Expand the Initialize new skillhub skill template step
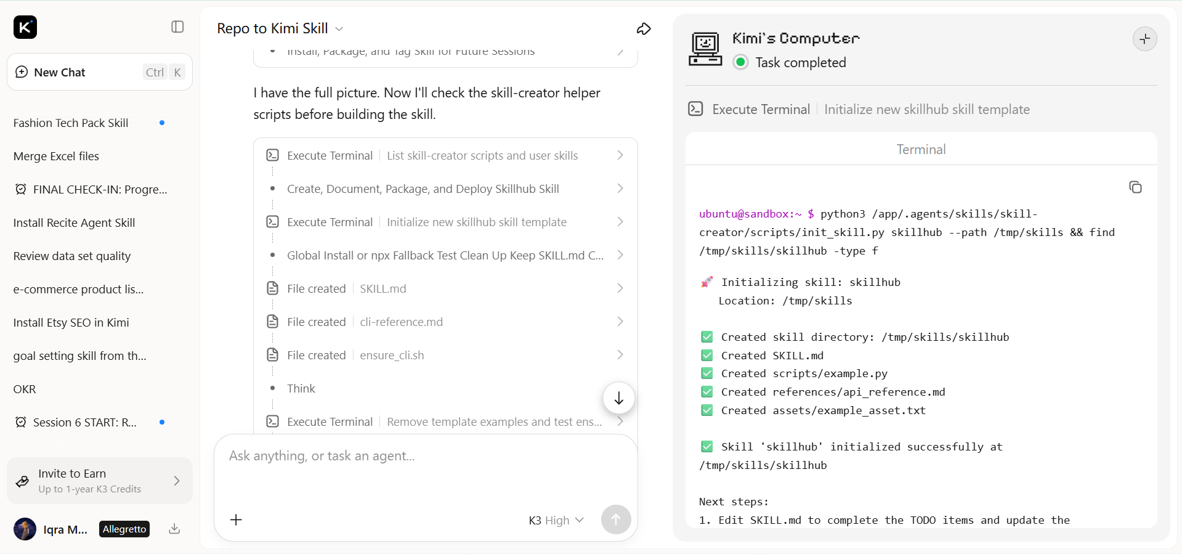1182x554 pixels. [x=445, y=222]
